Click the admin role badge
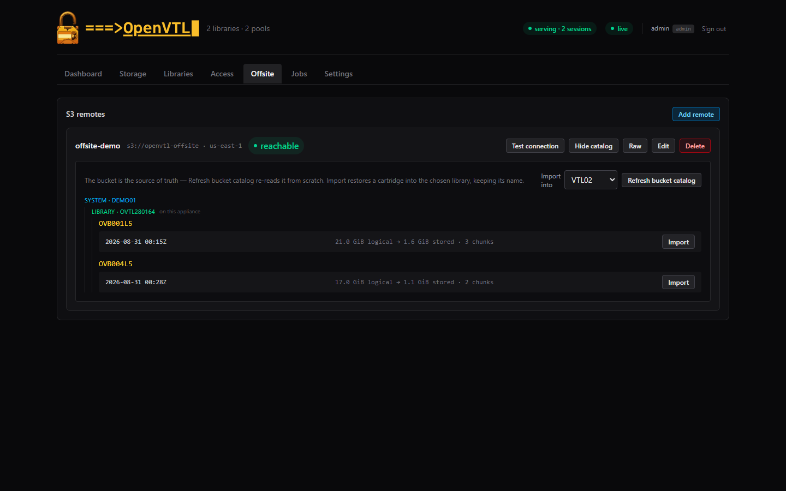 tap(683, 29)
